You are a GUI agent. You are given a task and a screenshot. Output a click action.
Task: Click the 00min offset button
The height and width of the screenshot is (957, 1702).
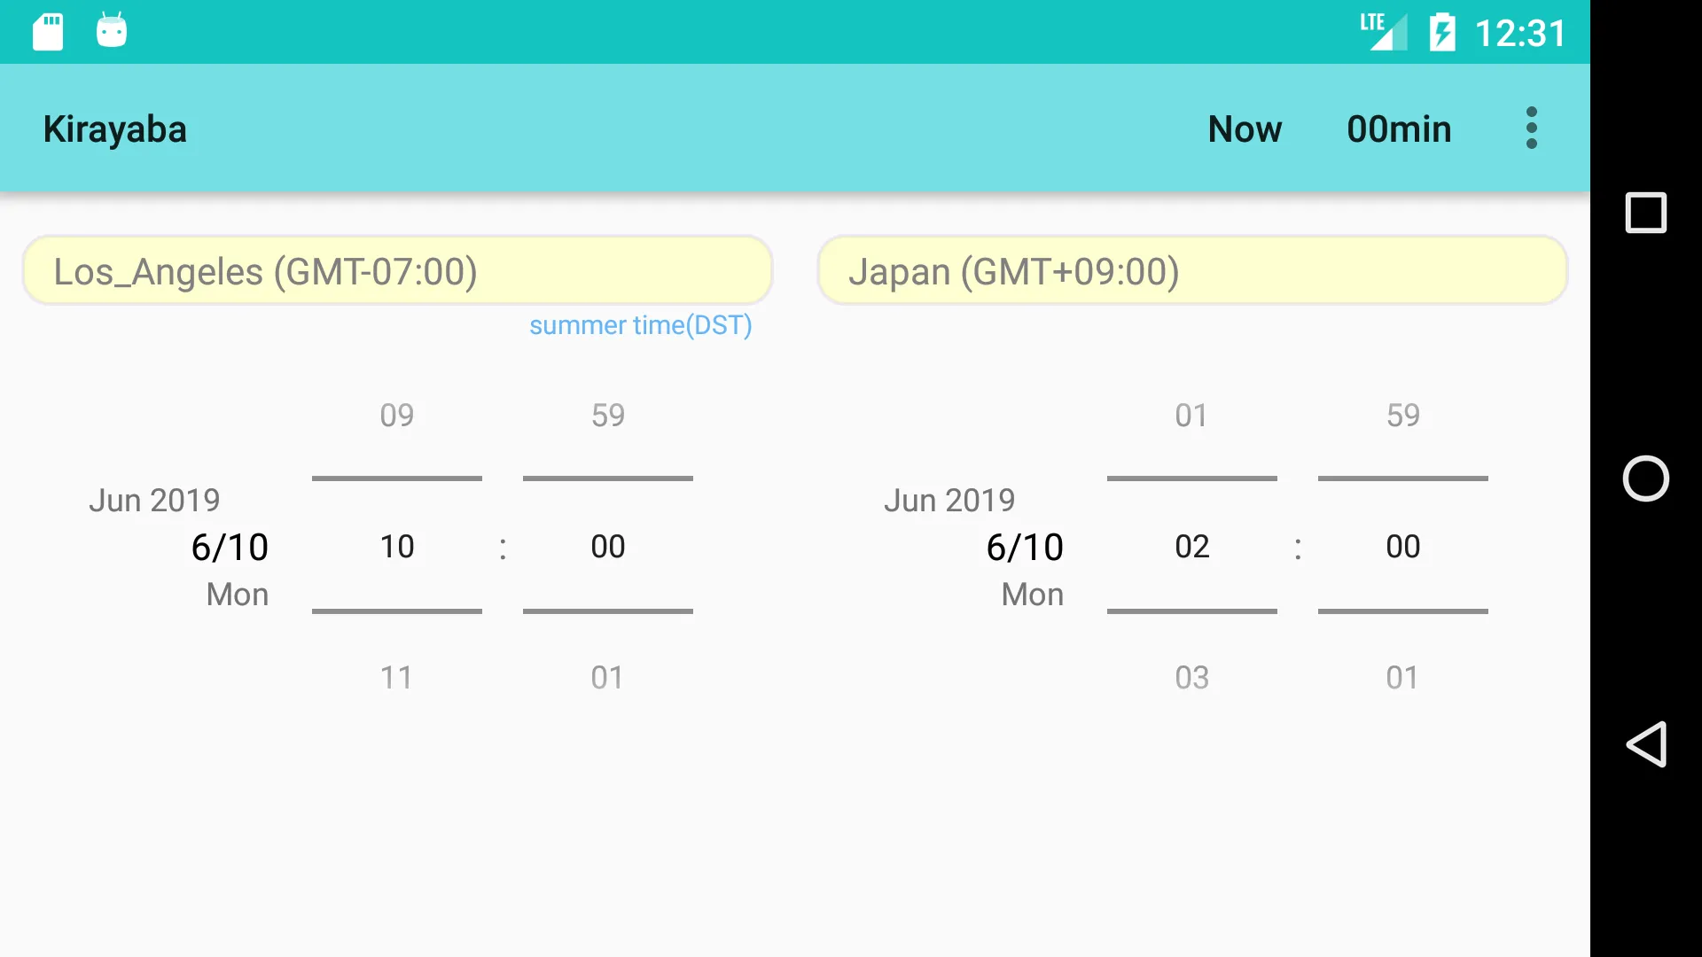pos(1398,128)
